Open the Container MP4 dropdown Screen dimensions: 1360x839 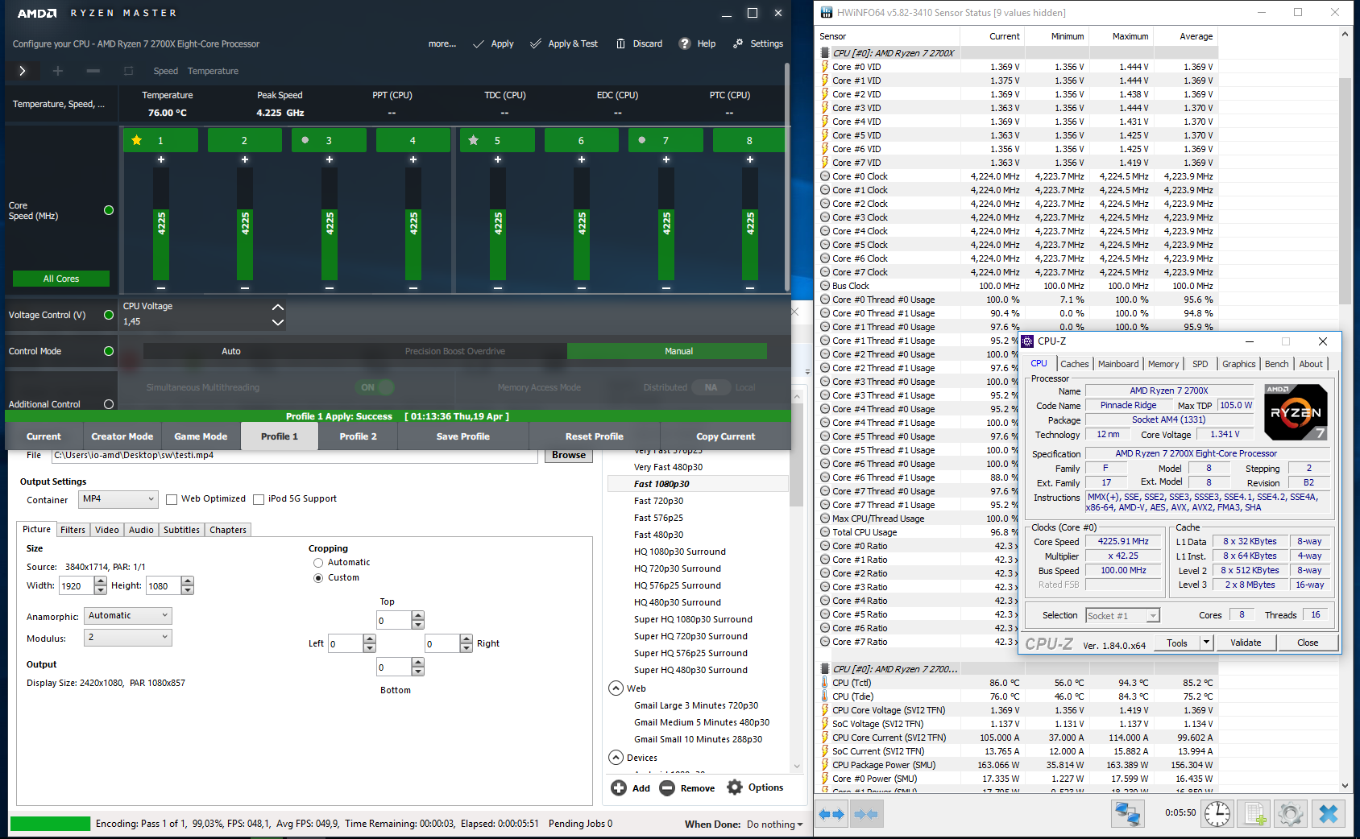[x=118, y=499]
